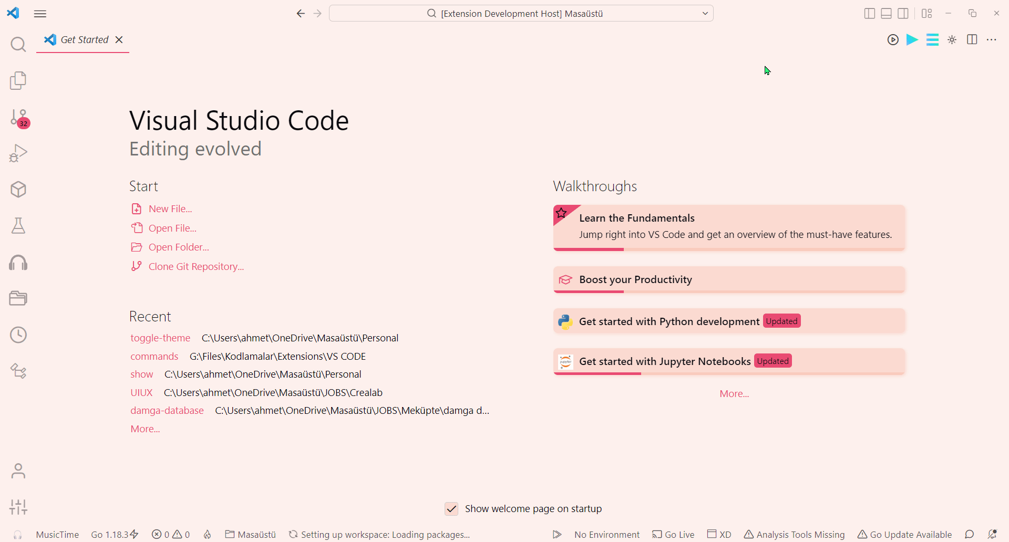Open the Accounts person icon
The width and height of the screenshot is (1009, 542).
(x=18, y=471)
